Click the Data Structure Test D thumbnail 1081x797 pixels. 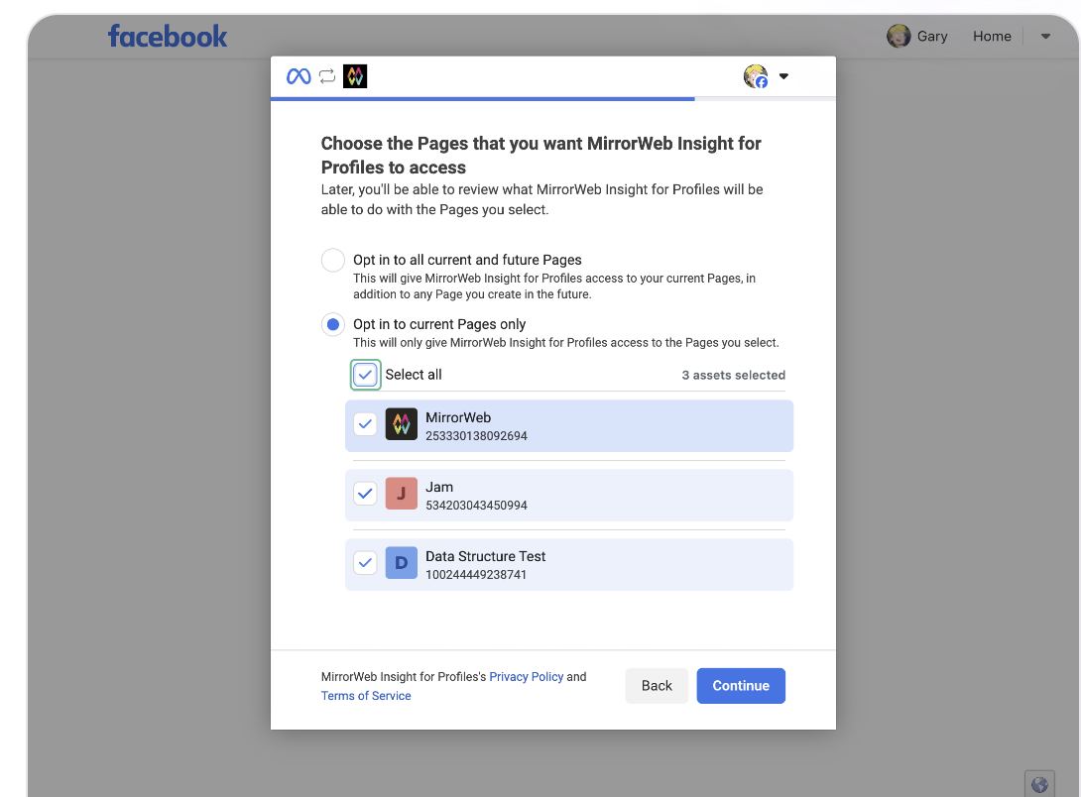click(x=402, y=563)
